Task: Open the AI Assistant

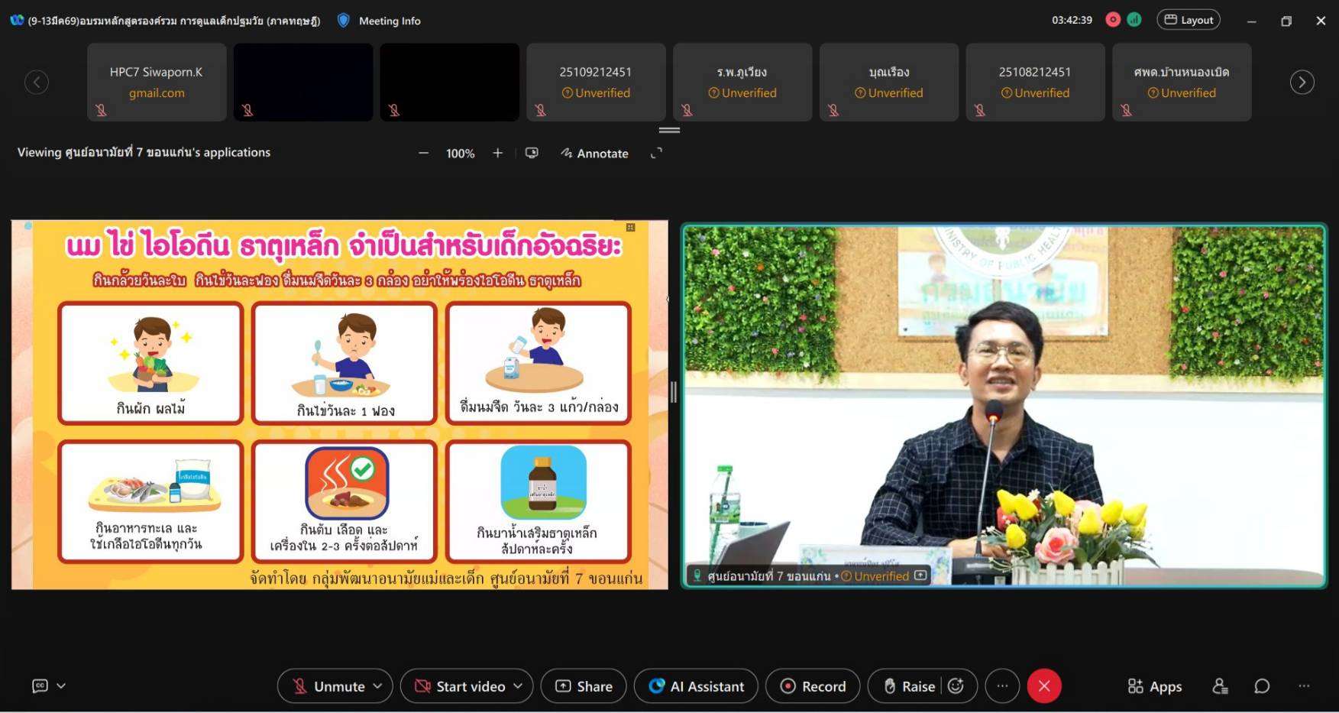Action: [696, 686]
